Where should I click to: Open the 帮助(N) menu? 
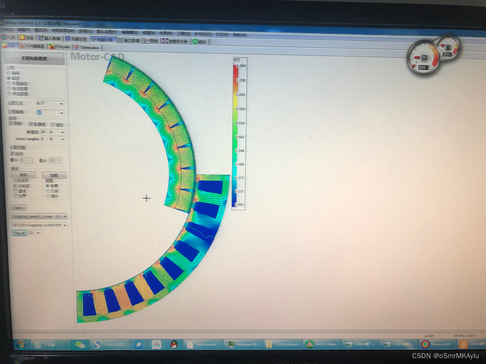pos(239,35)
